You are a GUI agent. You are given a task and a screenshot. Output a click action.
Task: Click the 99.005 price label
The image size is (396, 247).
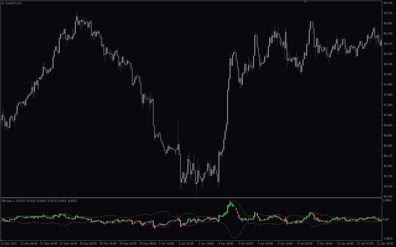point(388,23)
